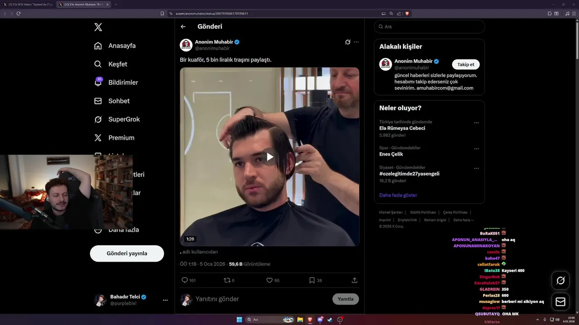Image resolution: width=579 pixels, height=325 pixels.
Task: Click the Yanıtla button
Action: pos(346,299)
